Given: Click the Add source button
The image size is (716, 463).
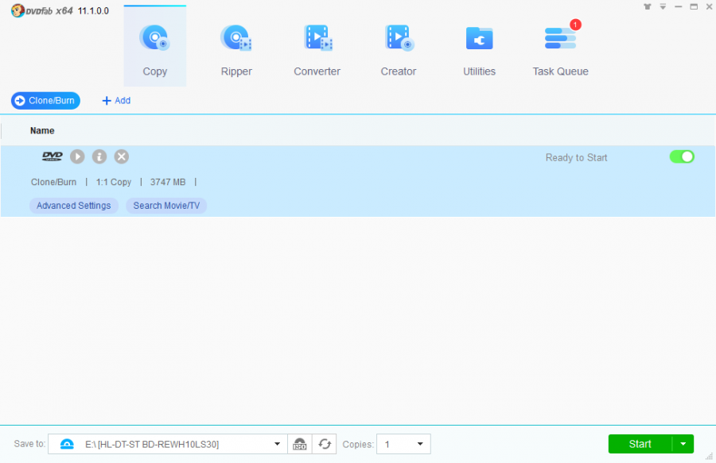Looking at the screenshot, I should point(116,101).
